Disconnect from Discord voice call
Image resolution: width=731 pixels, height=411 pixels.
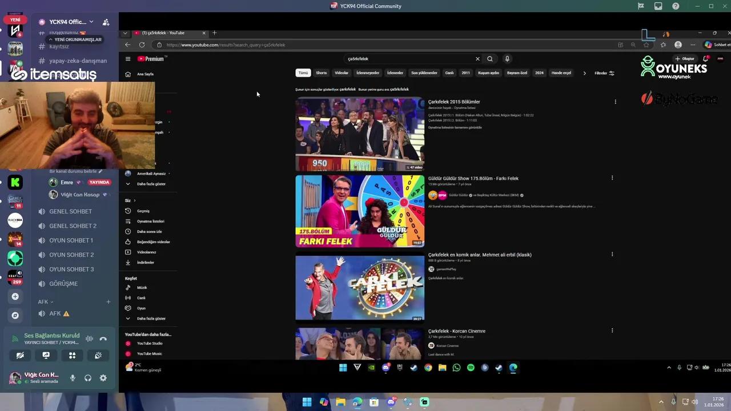(x=103, y=339)
